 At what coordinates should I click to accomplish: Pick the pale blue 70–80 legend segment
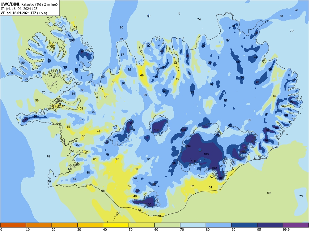[x=193, y=225]
